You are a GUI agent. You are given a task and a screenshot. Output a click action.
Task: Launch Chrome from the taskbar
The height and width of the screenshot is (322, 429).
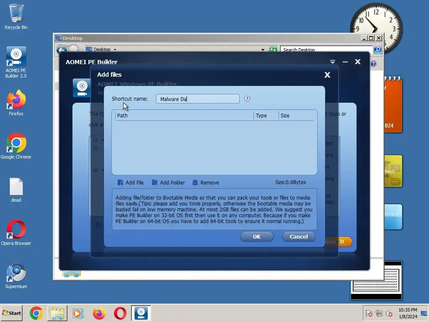36,313
